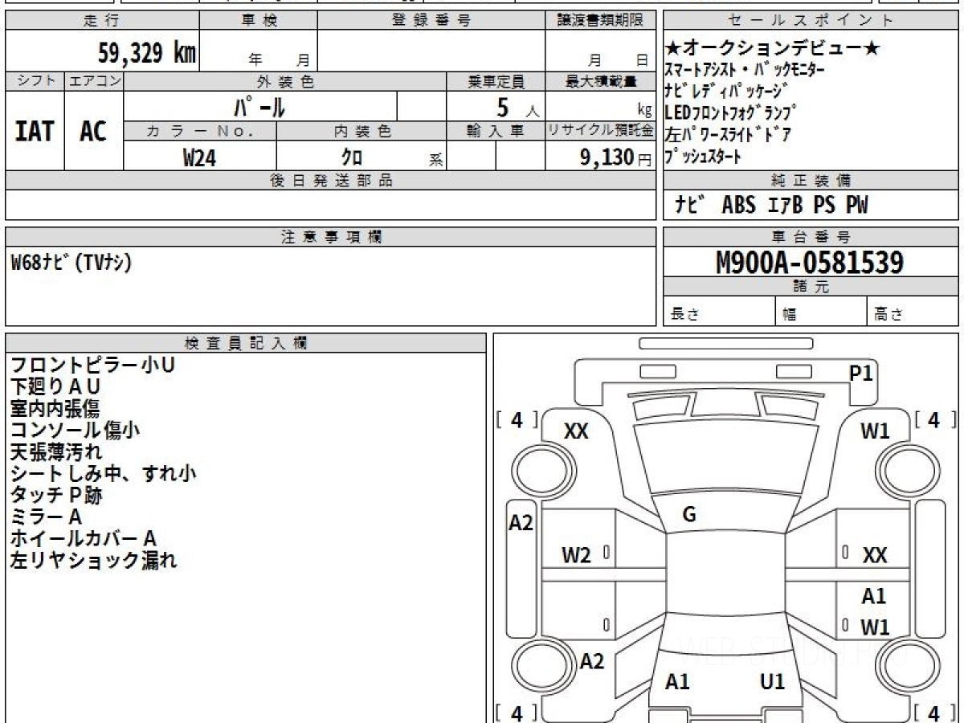Select the G mark on the windshield diagram
This screenshot has height=723, width=964.
[x=688, y=516]
